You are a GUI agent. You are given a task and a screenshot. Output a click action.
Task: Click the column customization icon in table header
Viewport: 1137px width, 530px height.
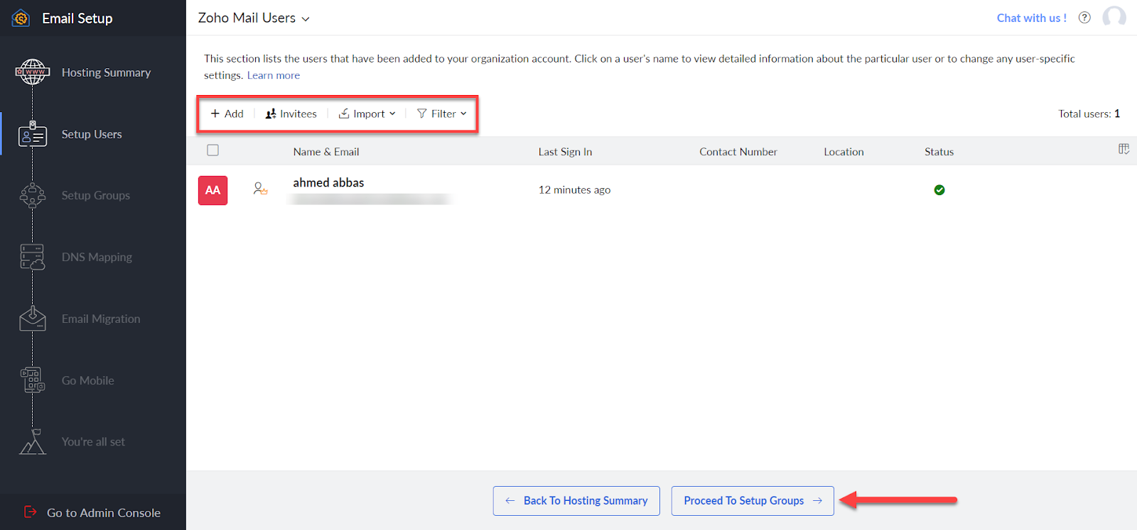tap(1123, 149)
